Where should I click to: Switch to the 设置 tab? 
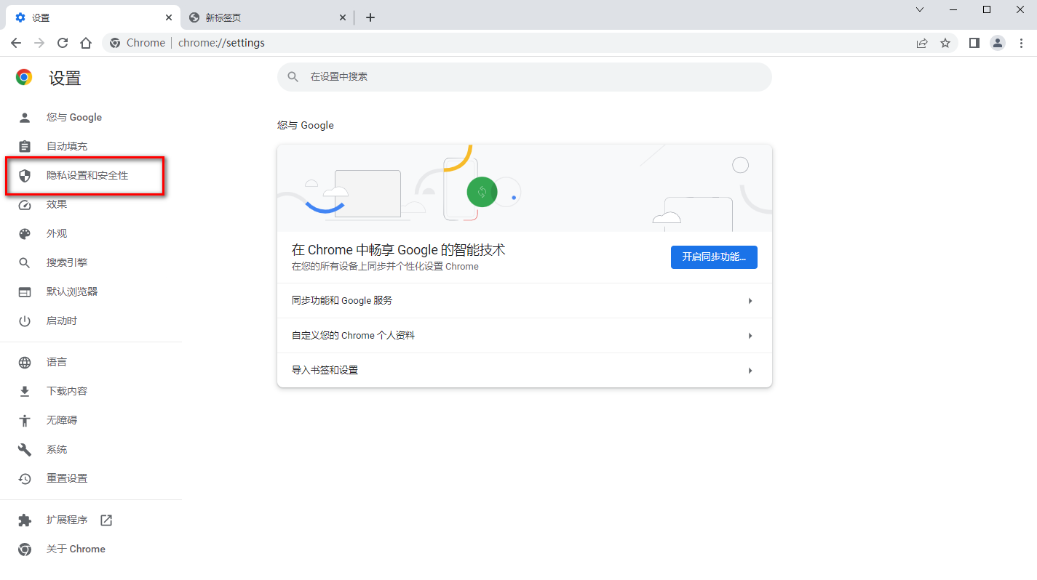(92, 17)
